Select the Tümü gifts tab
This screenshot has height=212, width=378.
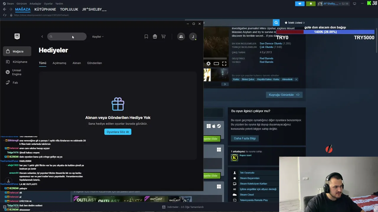click(x=43, y=63)
